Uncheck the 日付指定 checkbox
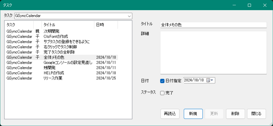The width and height of the screenshot is (273, 126). (x=162, y=81)
